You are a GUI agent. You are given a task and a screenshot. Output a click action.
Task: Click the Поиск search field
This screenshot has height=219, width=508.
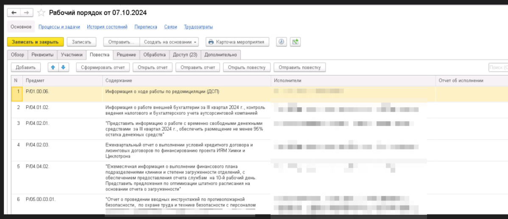point(498,68)
